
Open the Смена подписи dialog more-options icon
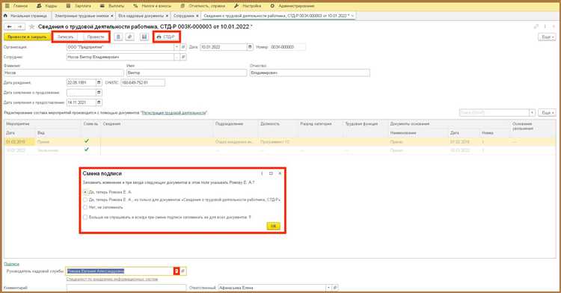tap(262, 173)
